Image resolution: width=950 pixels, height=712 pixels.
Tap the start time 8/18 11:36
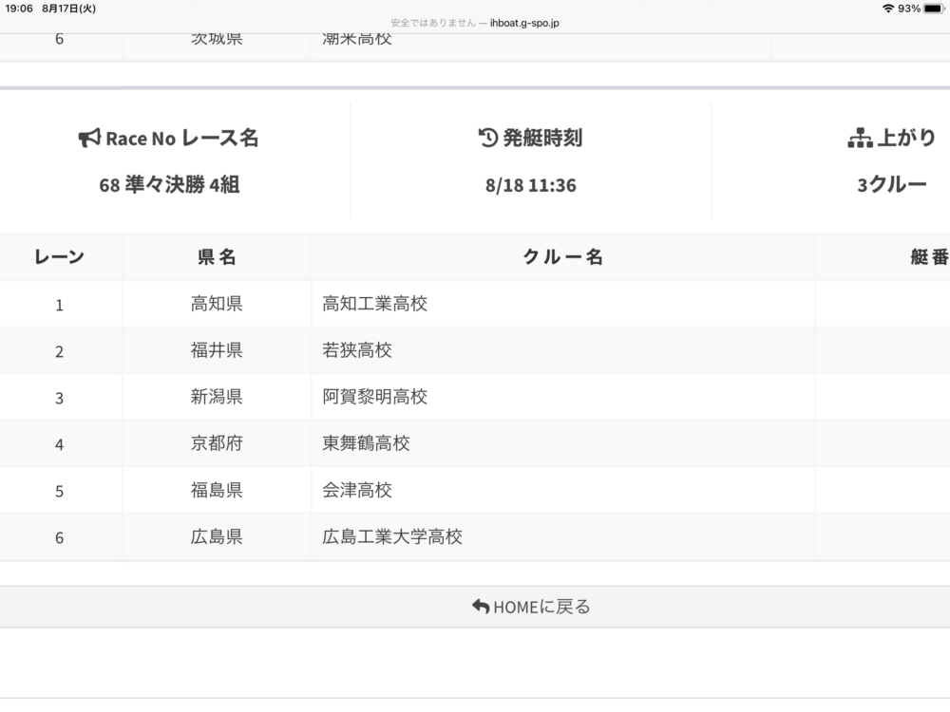point(530,185)
